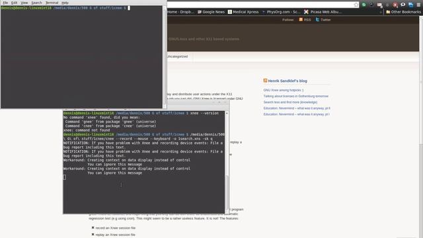The height and width of the screenshot is (238, 423).
Task: Click the bookmark star in the address bar
Action: [356, 5]
